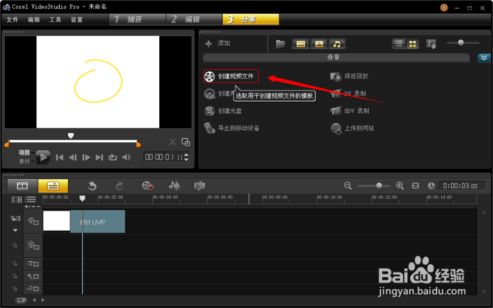Click HDV 录制 option
The image size is (493, 308).
tap(350, 111)
